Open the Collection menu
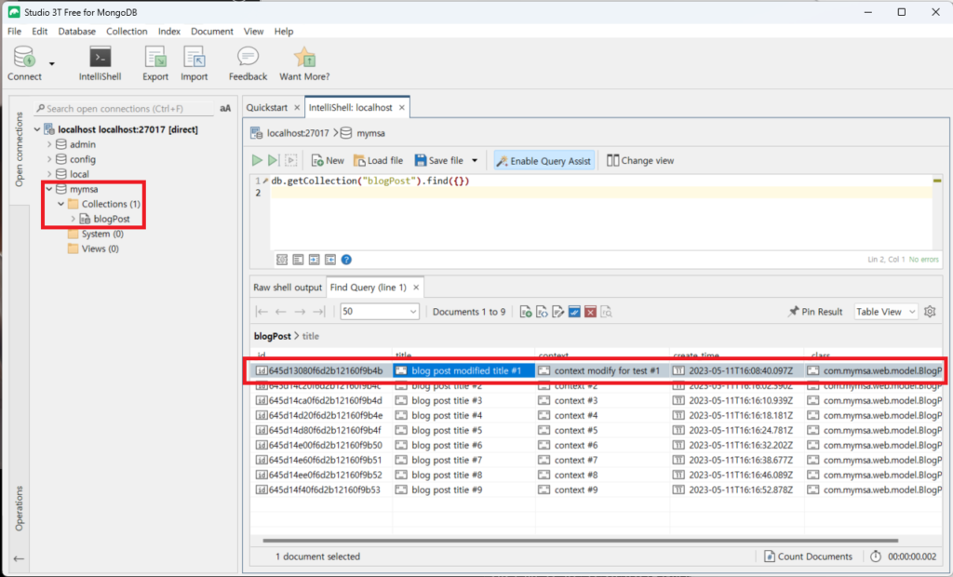 pos(127,31)
